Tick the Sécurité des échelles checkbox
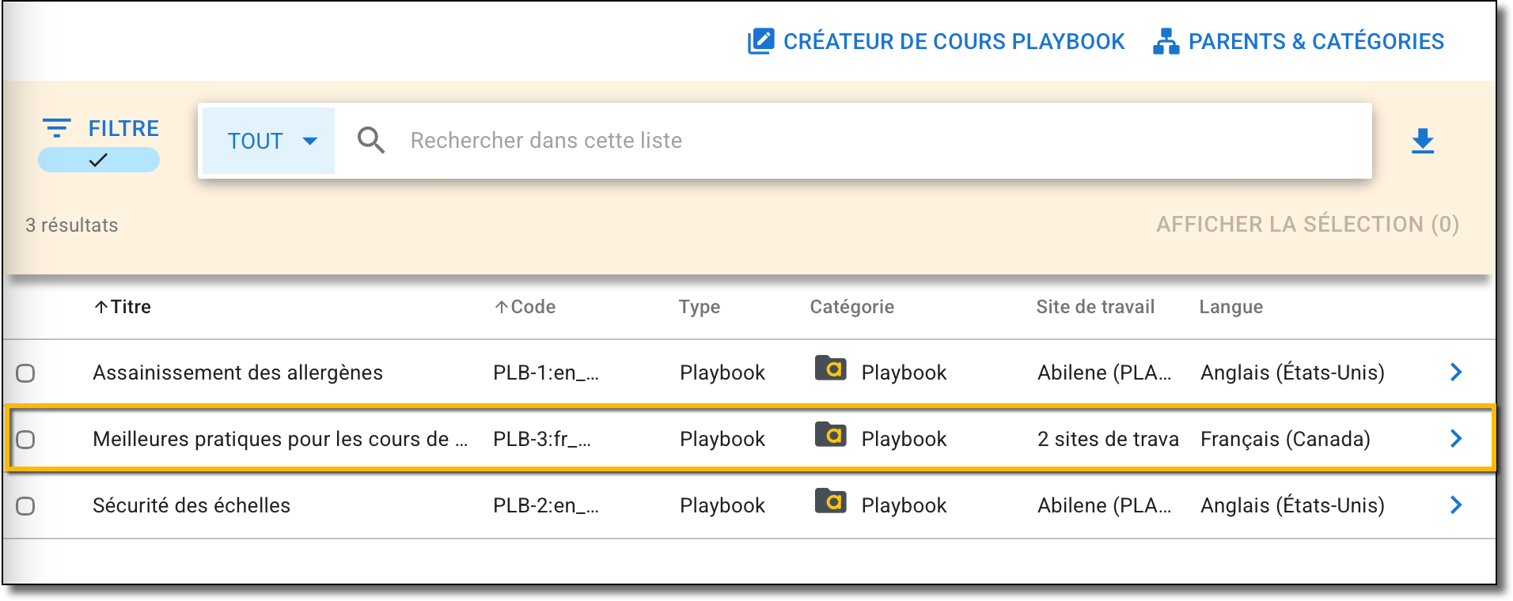The width and height of the screenshot is (1513, 601). pyautogui.click(x=26, y=505)
